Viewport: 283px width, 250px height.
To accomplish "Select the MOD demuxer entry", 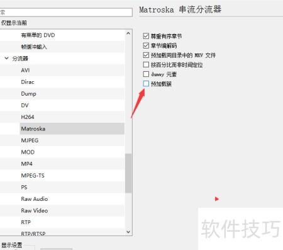I will 28,152.
